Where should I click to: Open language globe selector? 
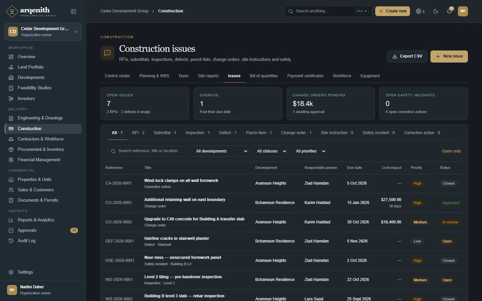click(x=420, y=11)
